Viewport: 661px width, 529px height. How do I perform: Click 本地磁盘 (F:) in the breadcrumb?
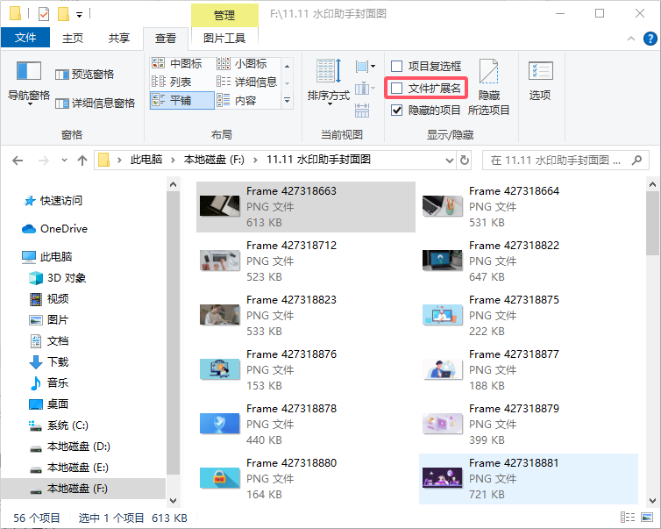point(214,160)
